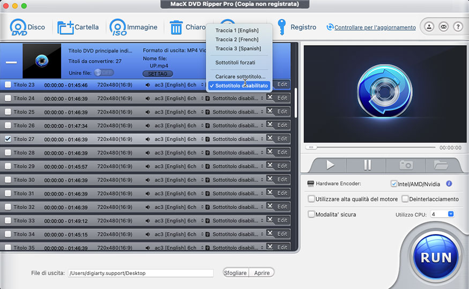Open the output folder icon under preview
469x289 pixels.
pyautogui.click(x=441, y=165)
